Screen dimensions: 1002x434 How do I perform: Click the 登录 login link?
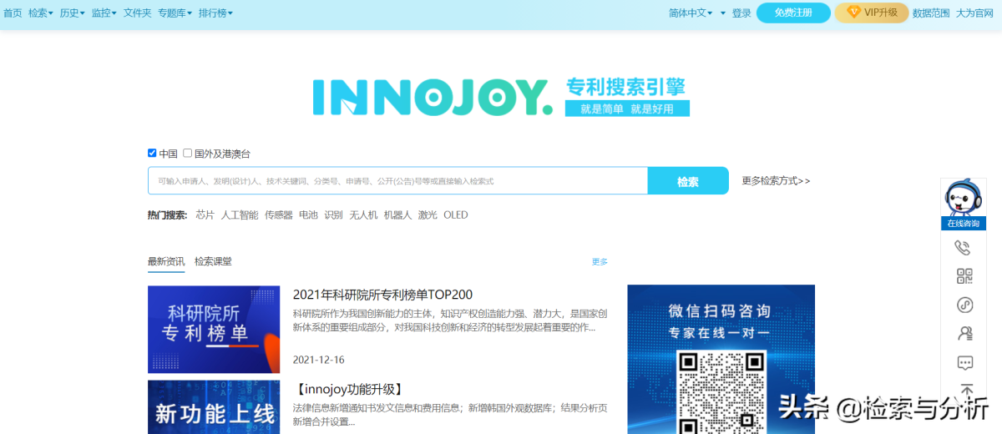click(741, 13)
